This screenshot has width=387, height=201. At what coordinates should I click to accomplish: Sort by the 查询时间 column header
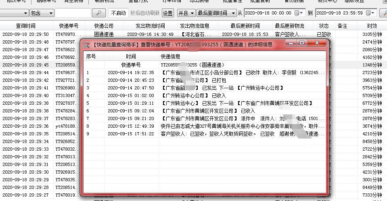[x=26, y=26]
